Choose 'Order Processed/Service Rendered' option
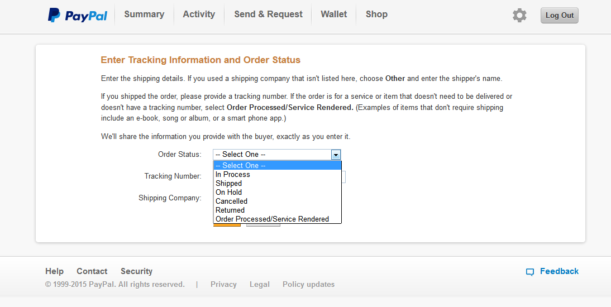The height and width of the screenshot is (307, 611). pos(277,219)
